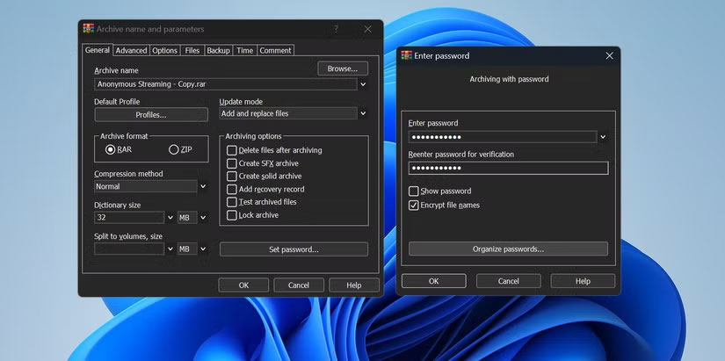Viewport: 725px width, 361px height.
Task: Enable Add recovery record option
Action: 232,189
